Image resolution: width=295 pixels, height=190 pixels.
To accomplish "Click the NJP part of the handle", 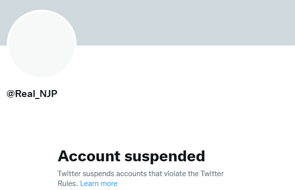I will [48, 94].
